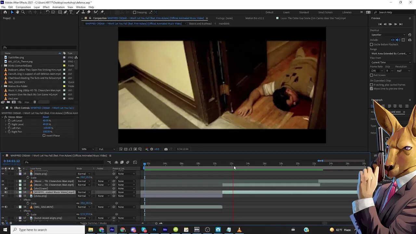Screen dimensions: 416x234
Task: Toggle overlays include icon in Preview panel
Action: [x=403, y=40]
